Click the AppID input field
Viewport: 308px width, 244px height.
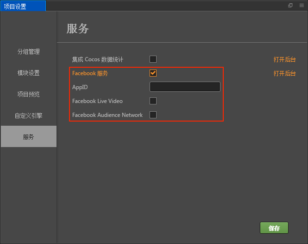tap(185, 87)
